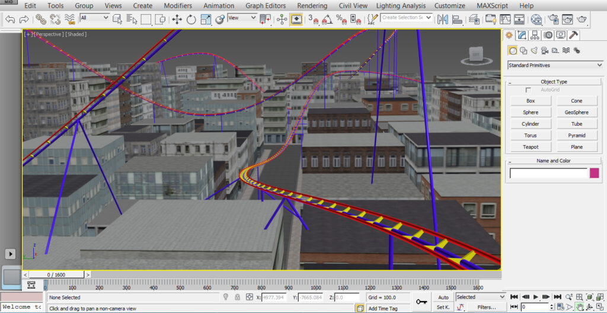Screen dimensions: 607x313
Task: Open the MAXScript menu
Action: coord(493,6)
